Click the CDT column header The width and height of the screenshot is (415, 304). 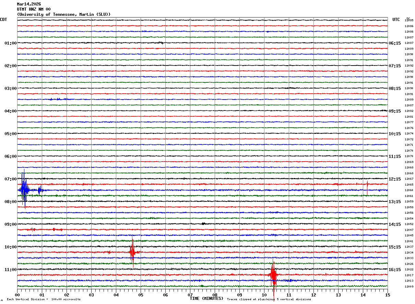click(x=3, y=20)
